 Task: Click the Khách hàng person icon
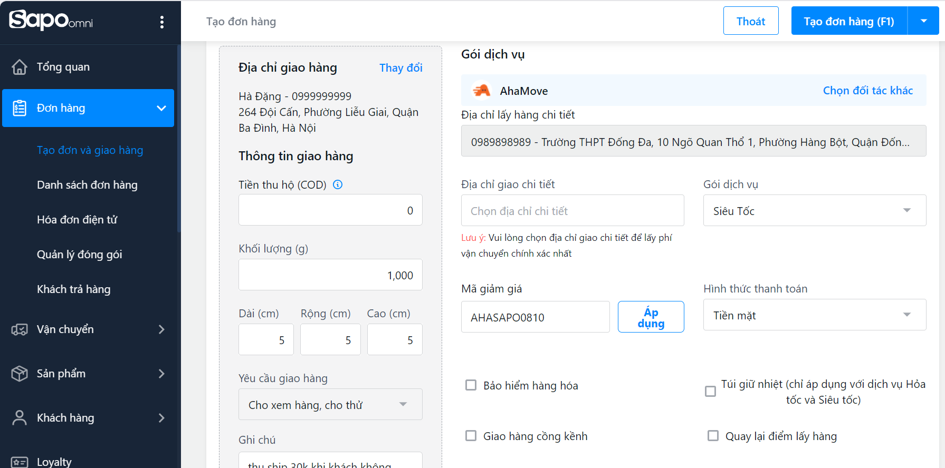pyautogui.click(x=20, y=418)
